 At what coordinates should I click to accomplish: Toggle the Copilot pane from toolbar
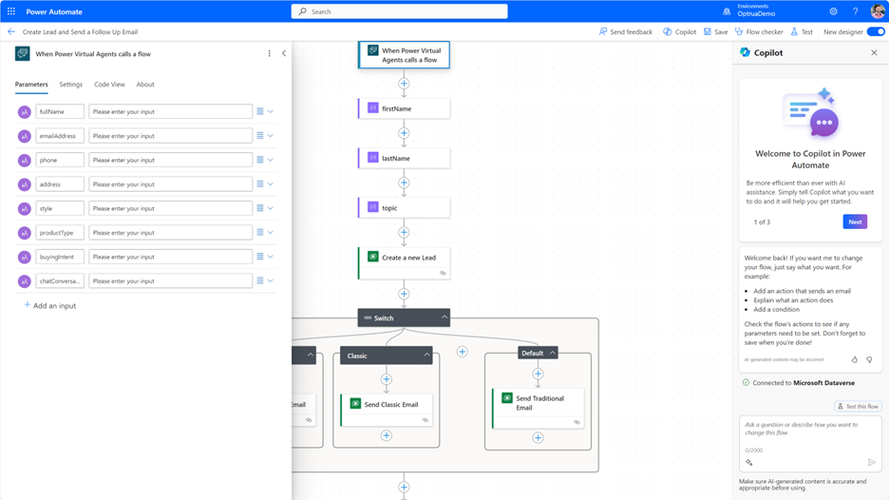(679, 31)
